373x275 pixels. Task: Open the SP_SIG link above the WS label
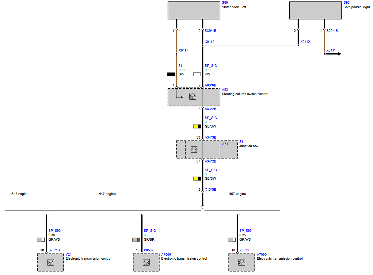[x=211, y=66]
